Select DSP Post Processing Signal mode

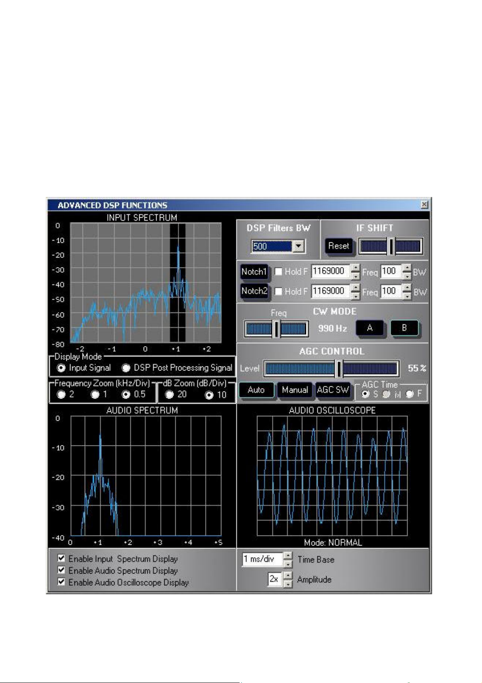coord(126,368)
